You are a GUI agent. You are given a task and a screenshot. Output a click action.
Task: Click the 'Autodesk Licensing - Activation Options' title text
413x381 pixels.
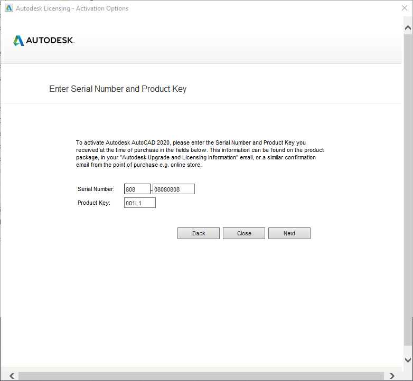[72, 8]
